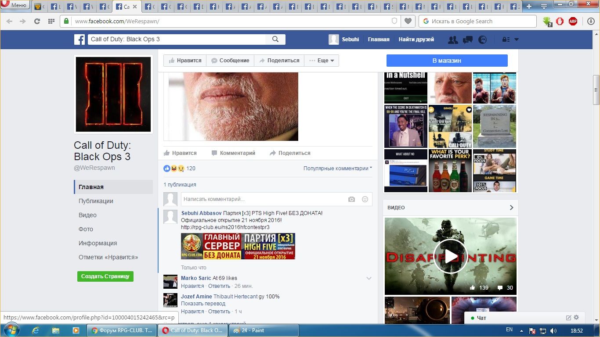Open the Paint window in taskbar
The width and height of the screenshot is (600, 337).
click(264, 330)
